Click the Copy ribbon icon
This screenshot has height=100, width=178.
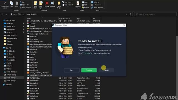pyautogui.click(x=11, y=4)
